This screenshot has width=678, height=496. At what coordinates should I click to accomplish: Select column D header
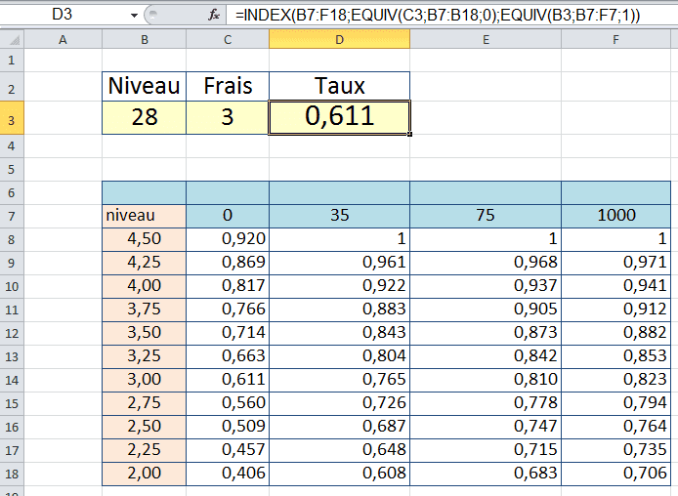339,39
